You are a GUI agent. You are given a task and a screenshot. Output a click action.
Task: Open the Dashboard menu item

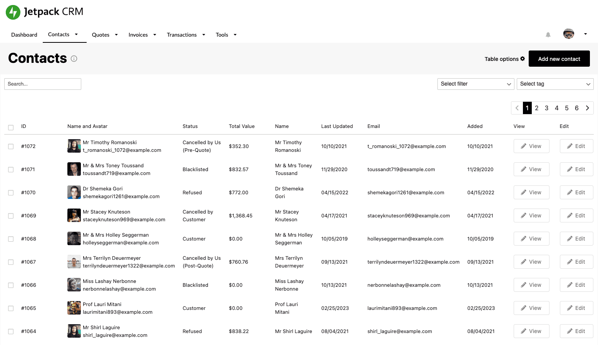[24, 35]
